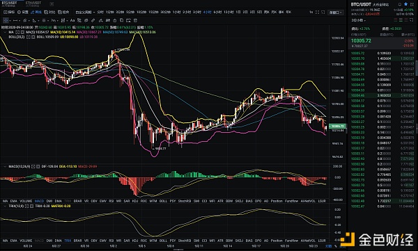Toggle the weekly K timeframe
The height and width of the screenshot is (251, 418).
[266, 13]
